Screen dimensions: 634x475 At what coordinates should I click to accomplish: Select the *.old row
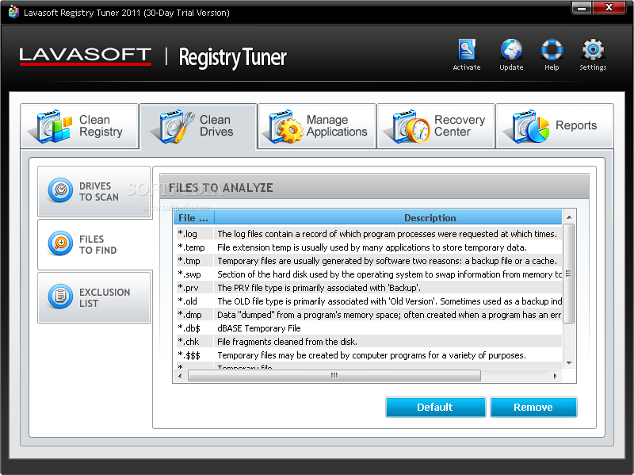coord(369,301)
